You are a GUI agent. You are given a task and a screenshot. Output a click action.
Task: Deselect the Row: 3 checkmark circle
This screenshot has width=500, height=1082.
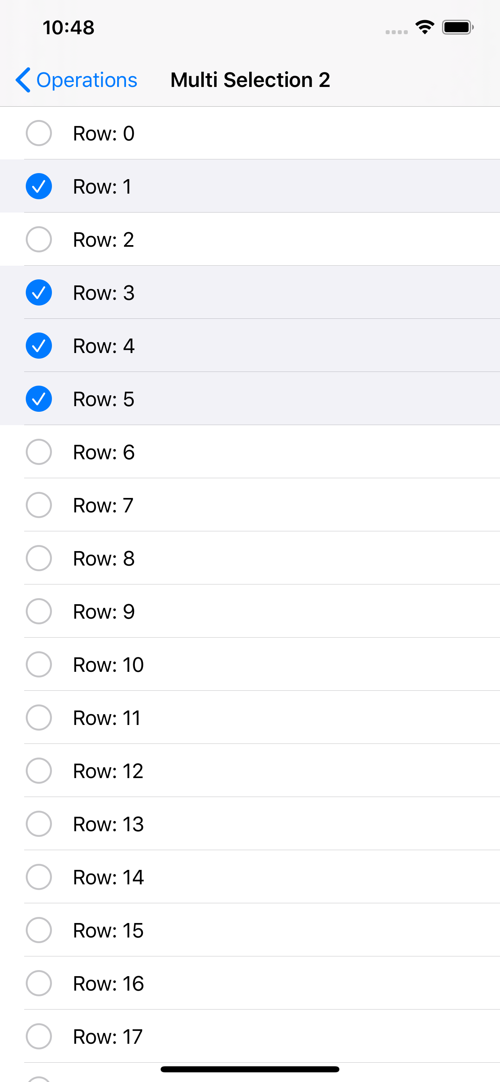(39, 292)
